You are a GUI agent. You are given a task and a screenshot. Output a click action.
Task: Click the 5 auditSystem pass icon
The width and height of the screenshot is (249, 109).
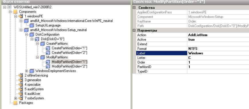point(21,89)
